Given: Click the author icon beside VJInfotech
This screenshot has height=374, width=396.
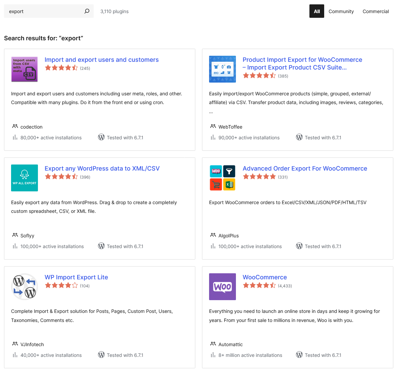Looking at the screenshot, I should pyautogui.click(x=15, y=344).
